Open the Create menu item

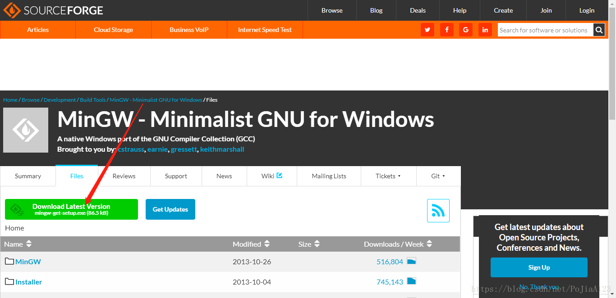point(503,10)
